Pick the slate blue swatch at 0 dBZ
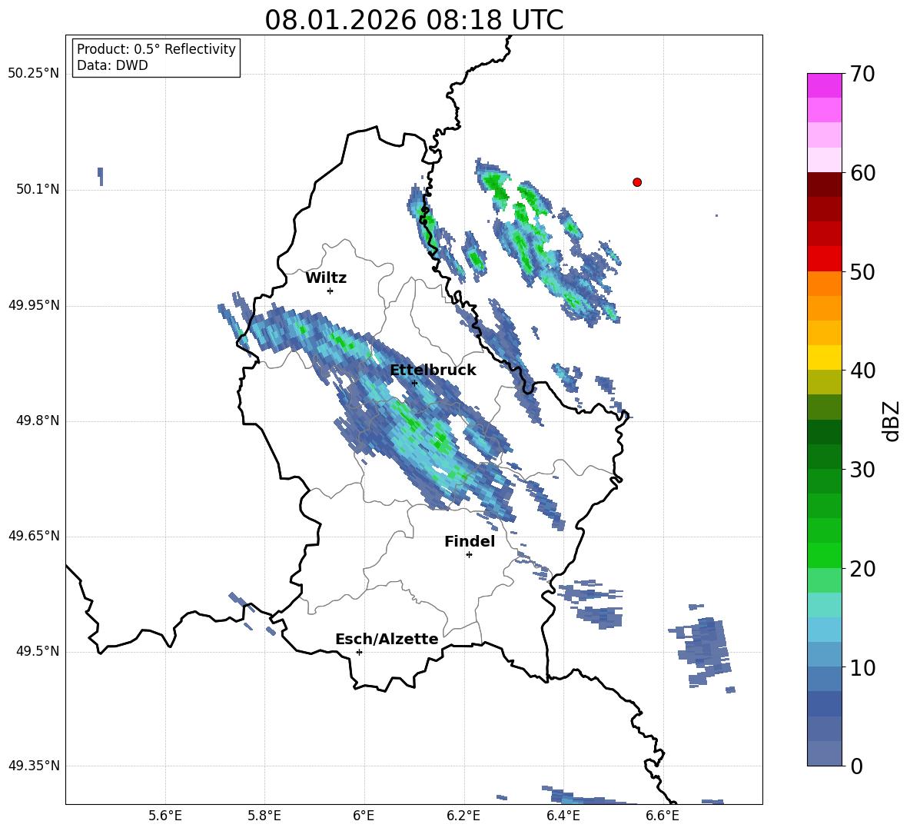910x831 pixels. pyautogui.click(x=825, y=753)
